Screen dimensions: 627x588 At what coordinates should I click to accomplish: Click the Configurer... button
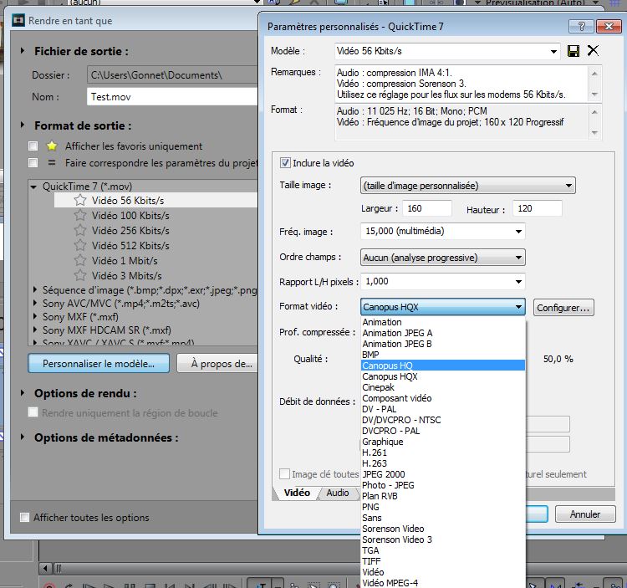pyautogui.click(x=563, y=308)
